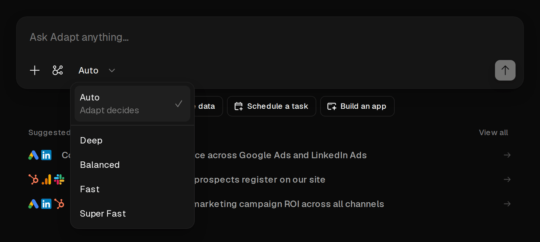Choose Balanced mode from the menu
The width and height of the screenshot is (540, 242).
click(x=132, y=165)
